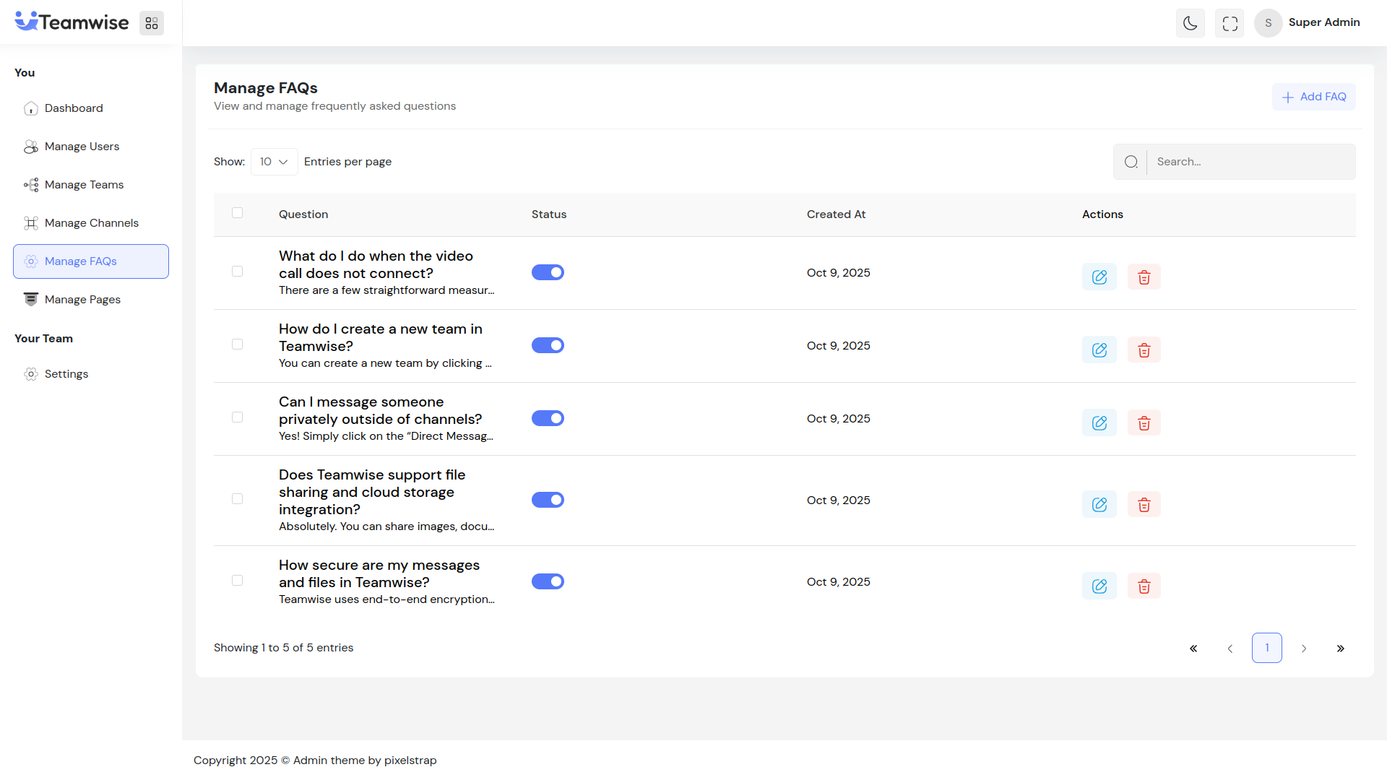Image resolution: width=1387 pixels, height=780 pixels.
Task: Click the Add FAQ button
Action: (x=1313, y=97)
